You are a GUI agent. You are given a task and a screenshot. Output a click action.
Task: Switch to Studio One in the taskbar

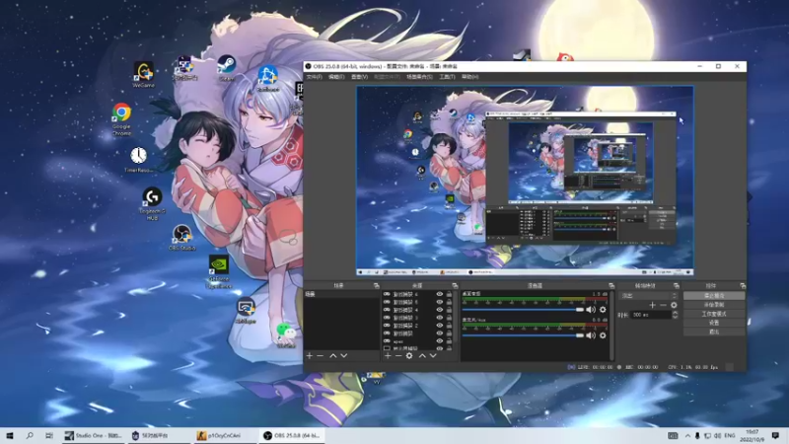tap(94, 435)
